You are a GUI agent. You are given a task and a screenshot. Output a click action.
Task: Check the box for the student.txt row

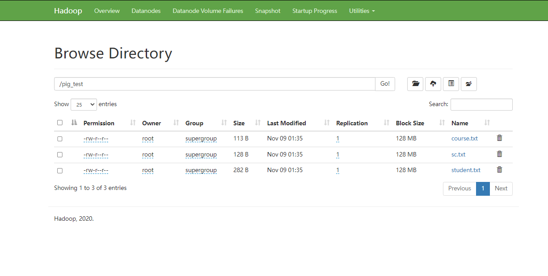(x=60, y=170)
